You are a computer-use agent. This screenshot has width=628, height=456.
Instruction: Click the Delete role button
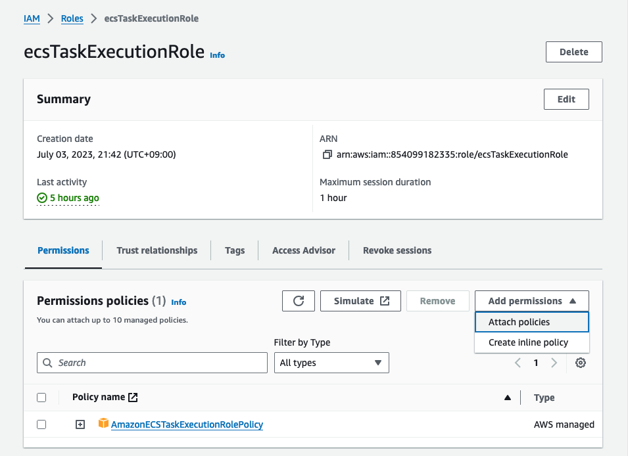click(574, 52)
